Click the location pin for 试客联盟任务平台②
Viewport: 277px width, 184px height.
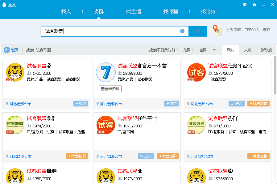tap(188, 104)
